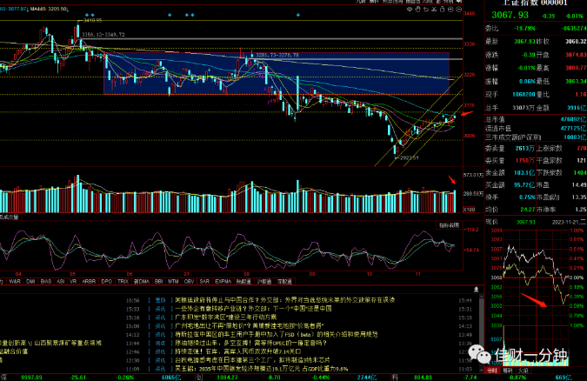Image resolution: width=587 pixels, height=381 pixels.
Task: Click scroll up arrow of news scrollbar
Action: click(481, 297)
